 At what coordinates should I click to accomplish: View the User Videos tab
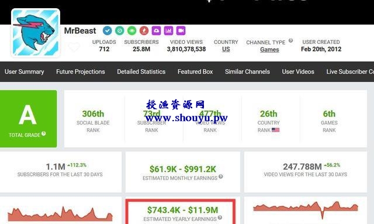(298, 71)
